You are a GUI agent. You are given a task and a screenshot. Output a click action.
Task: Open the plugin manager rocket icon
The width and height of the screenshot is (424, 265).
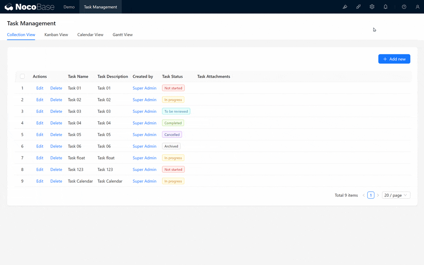(358, 7)
